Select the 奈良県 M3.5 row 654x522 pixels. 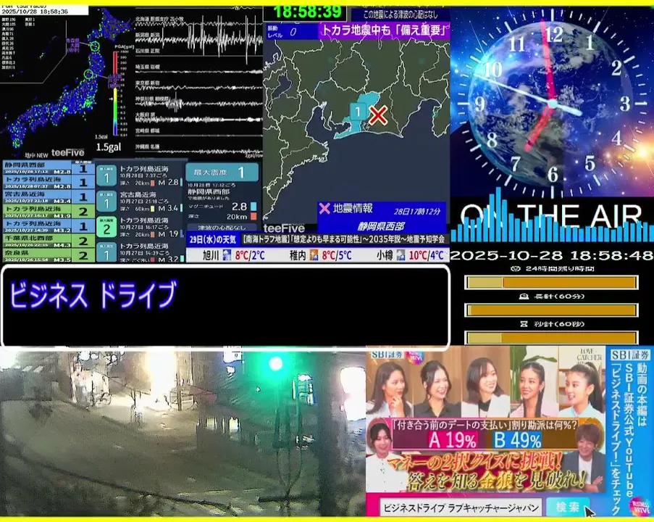49,254
